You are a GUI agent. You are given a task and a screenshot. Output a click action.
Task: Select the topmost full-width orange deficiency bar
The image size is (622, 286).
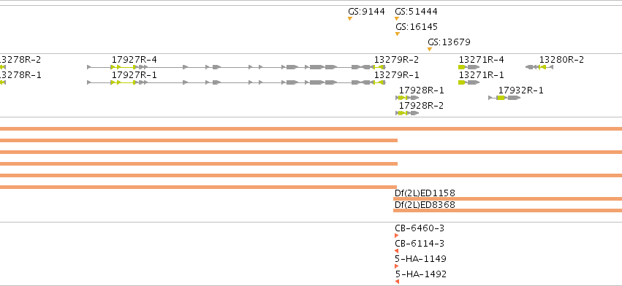(x=311, y=128)
